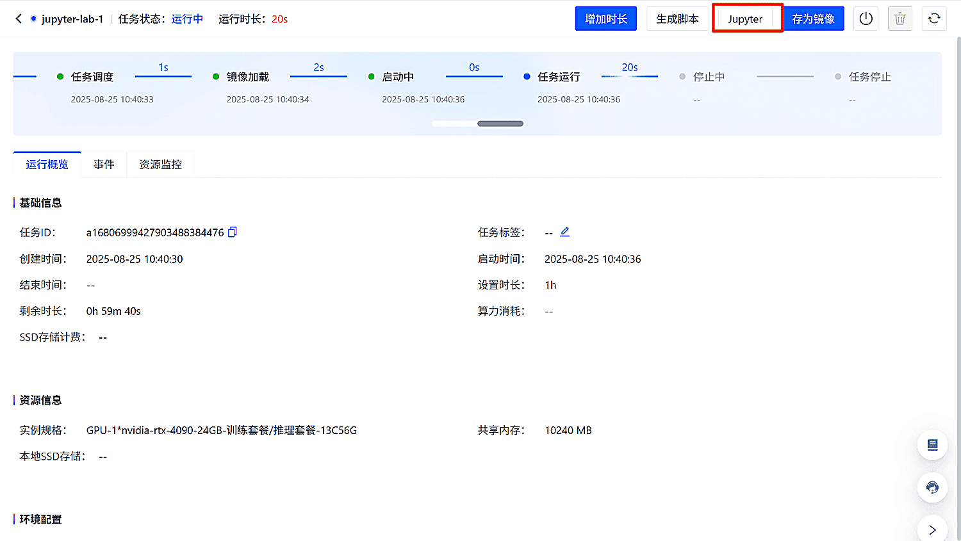Click the trash delete icon

coord(900,19)
